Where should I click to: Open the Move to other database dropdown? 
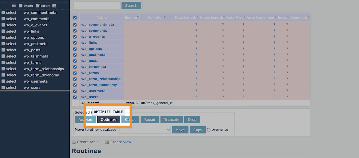(x=145, y=130)
